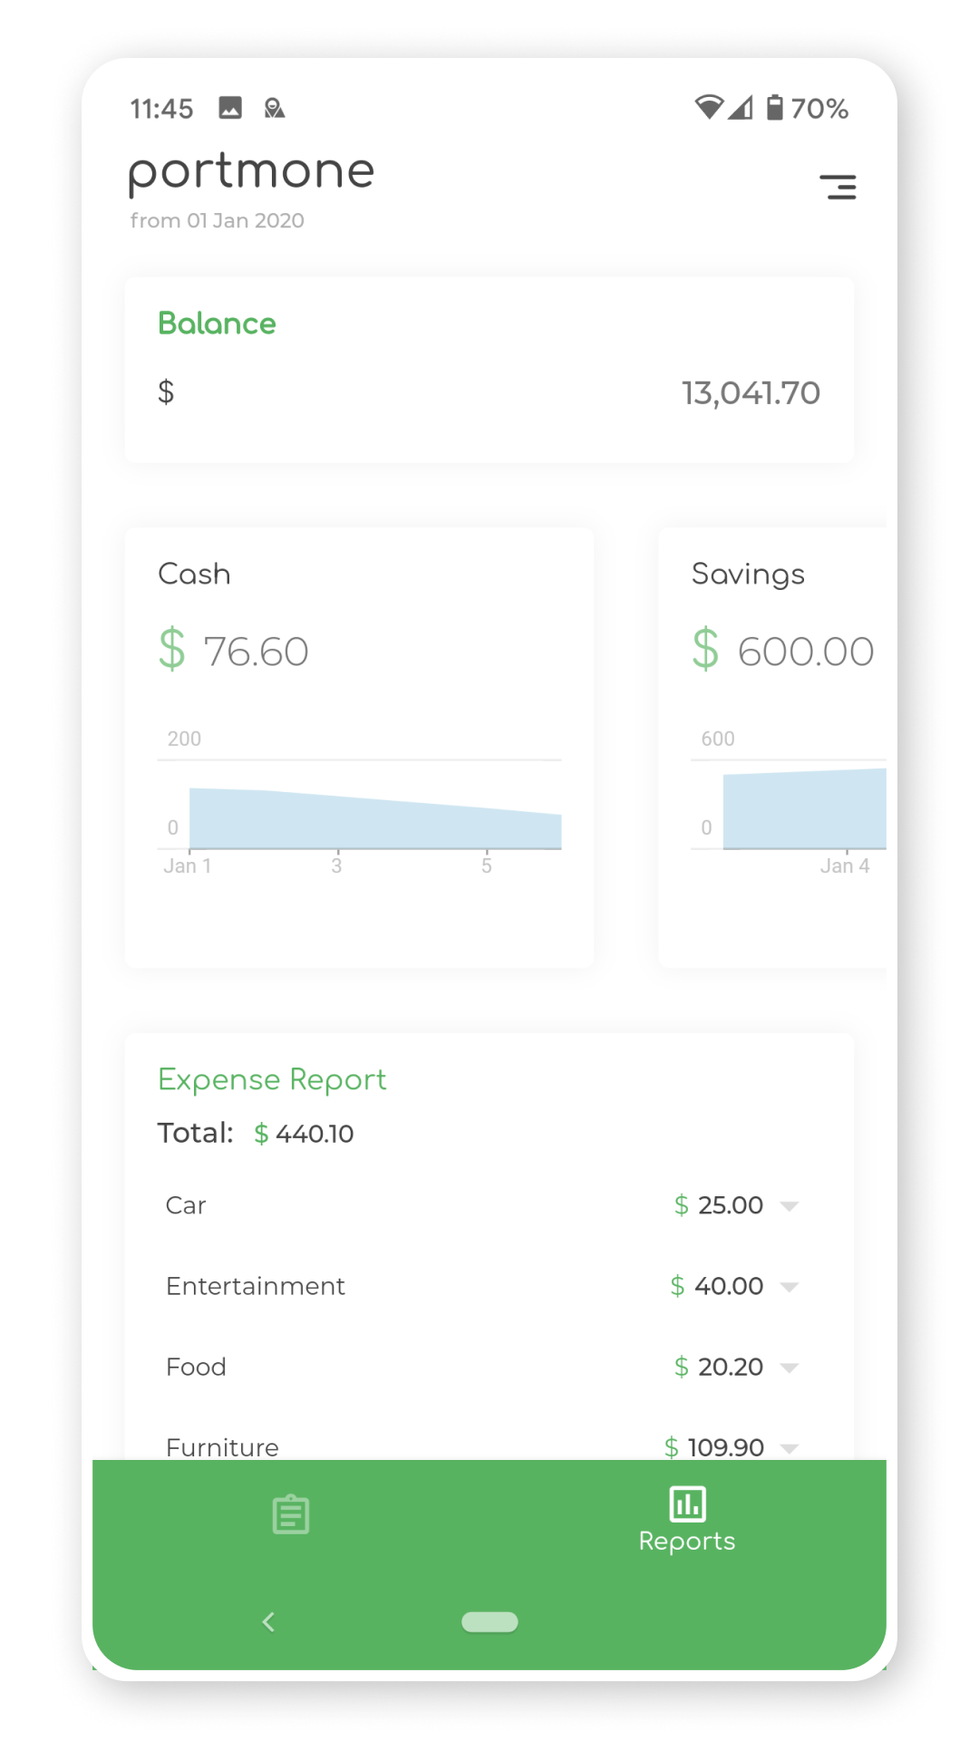Expand the Entertainment expense arrow
This screenshot has width=979, height=1740.
pyautogui.click(x=789, y=1287)
